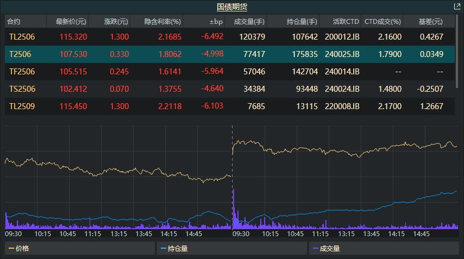Select the TL2506 contract row
Image resolution: width=464 pixels, height=259 pixels.
(x=22, y=37)
